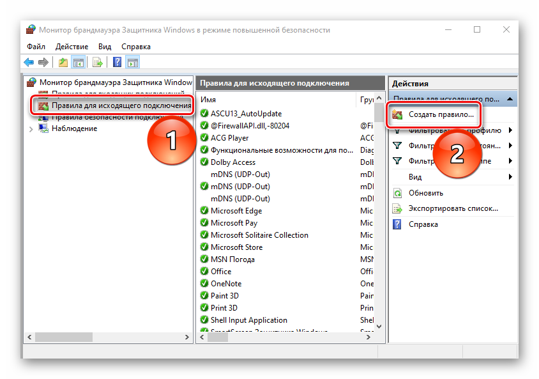Open the Файл menu

(x=36, y=47)
